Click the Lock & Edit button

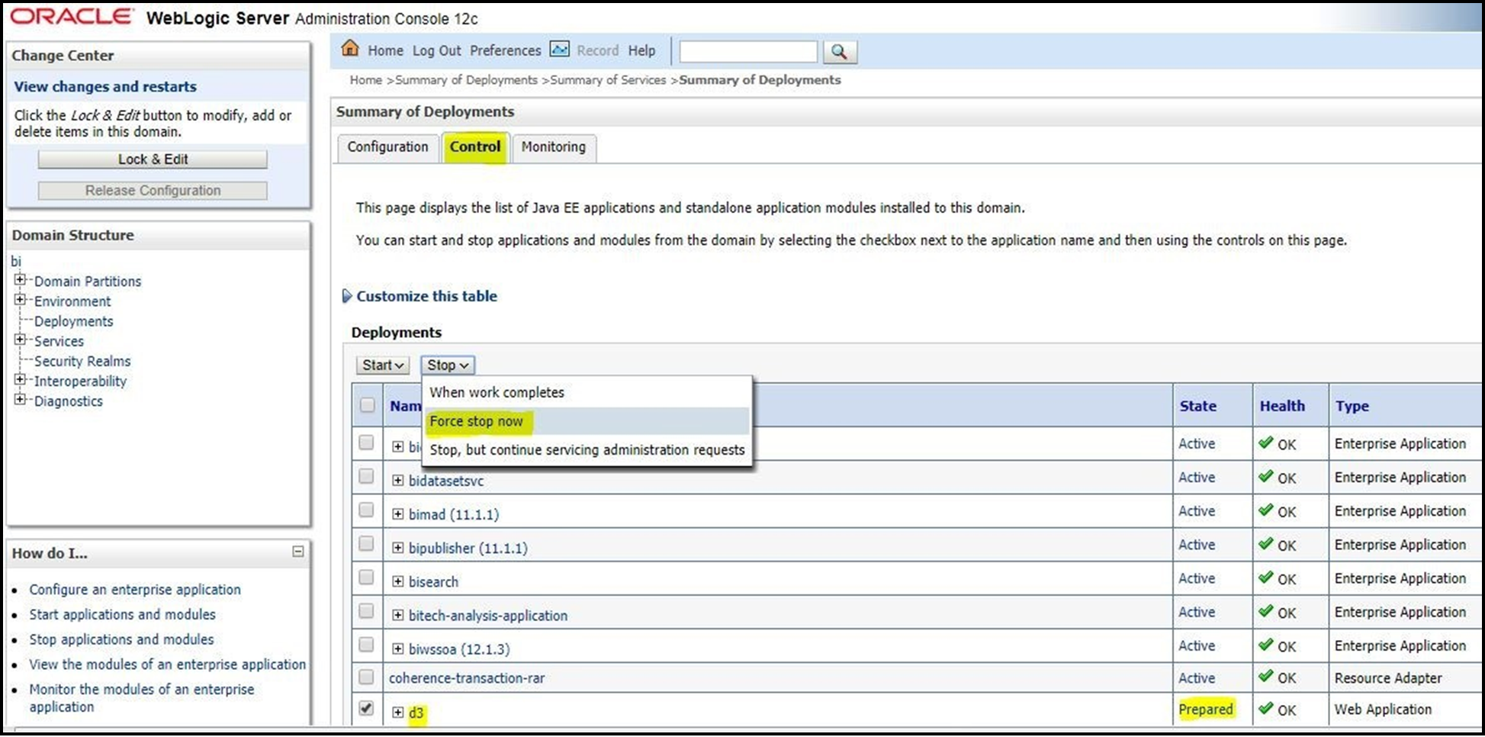[153, 159]
